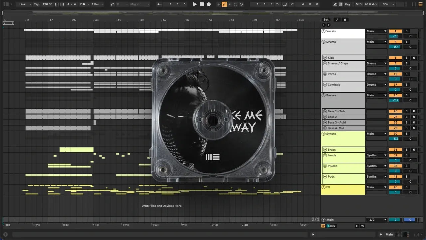426x240 pixels.
Task: Collapse the Basses group track
Action: coord(323,95)
